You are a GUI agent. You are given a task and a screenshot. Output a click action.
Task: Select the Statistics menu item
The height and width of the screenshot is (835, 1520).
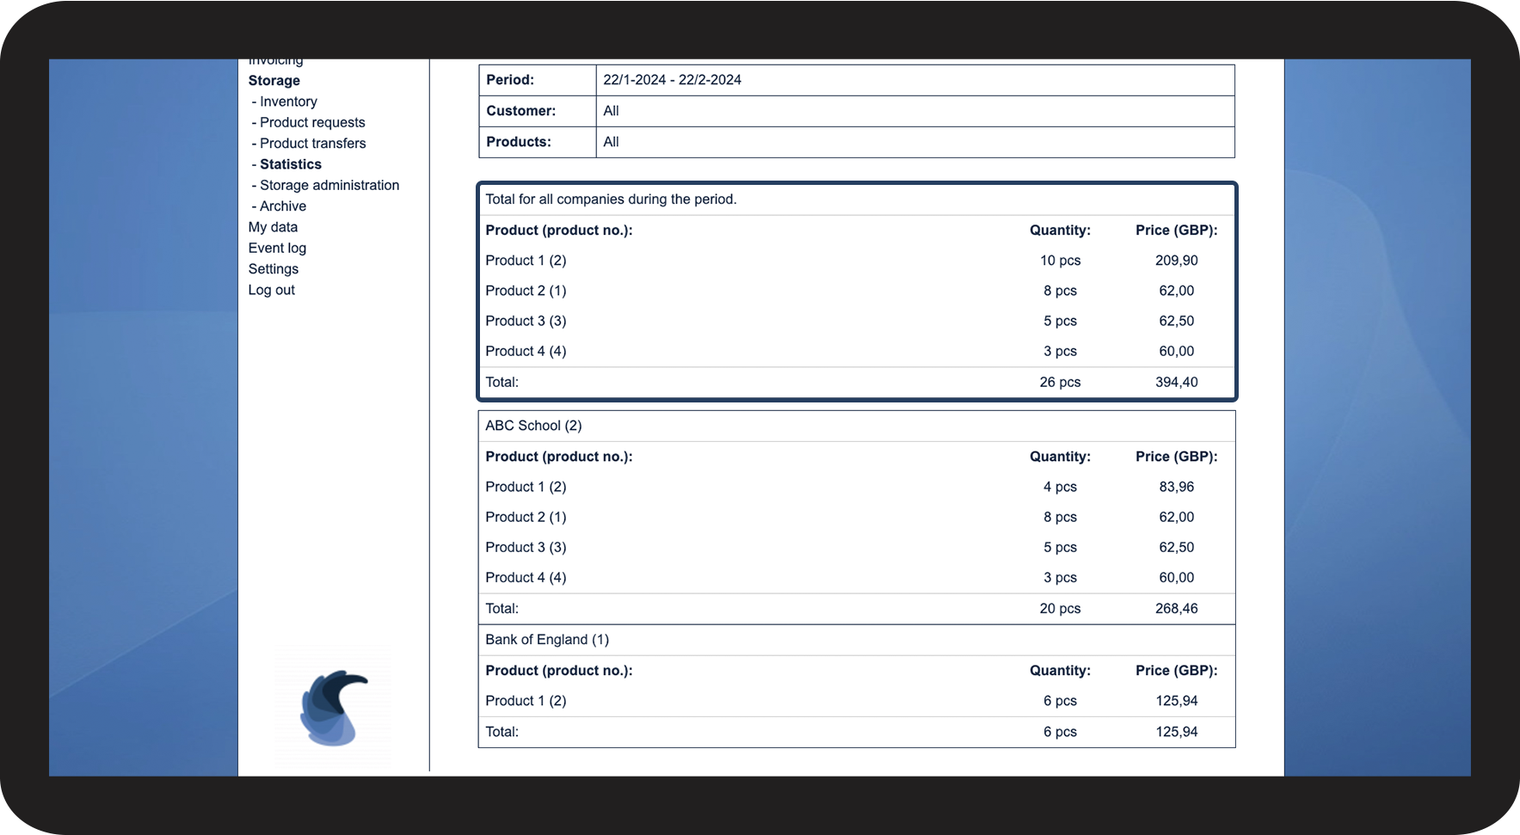tap(291, 164)
